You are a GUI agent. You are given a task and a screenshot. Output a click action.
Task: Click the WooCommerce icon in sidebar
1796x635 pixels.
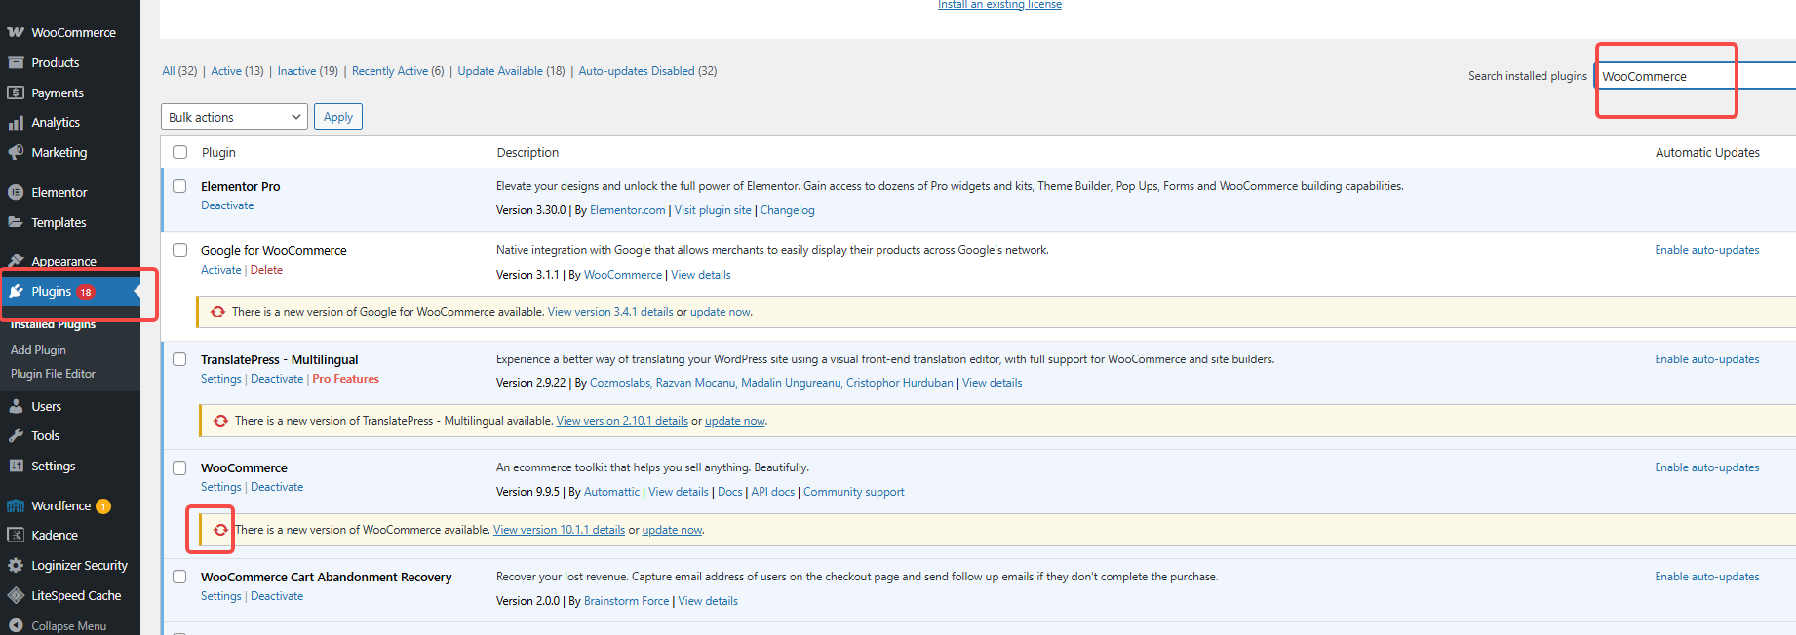coord(16,32)
